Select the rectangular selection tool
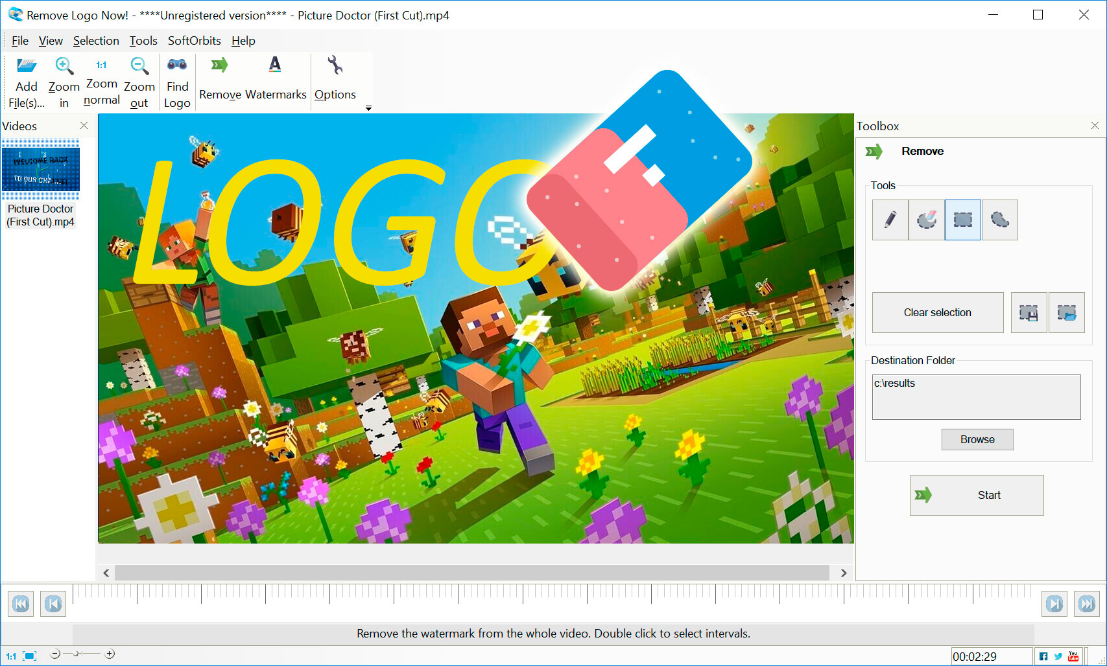1107x666 pixels. click(x=962, y=220)
